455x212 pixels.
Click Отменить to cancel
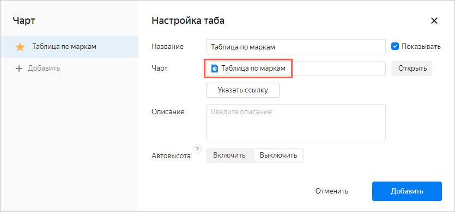pyautogui.click(x=332, y=191)
